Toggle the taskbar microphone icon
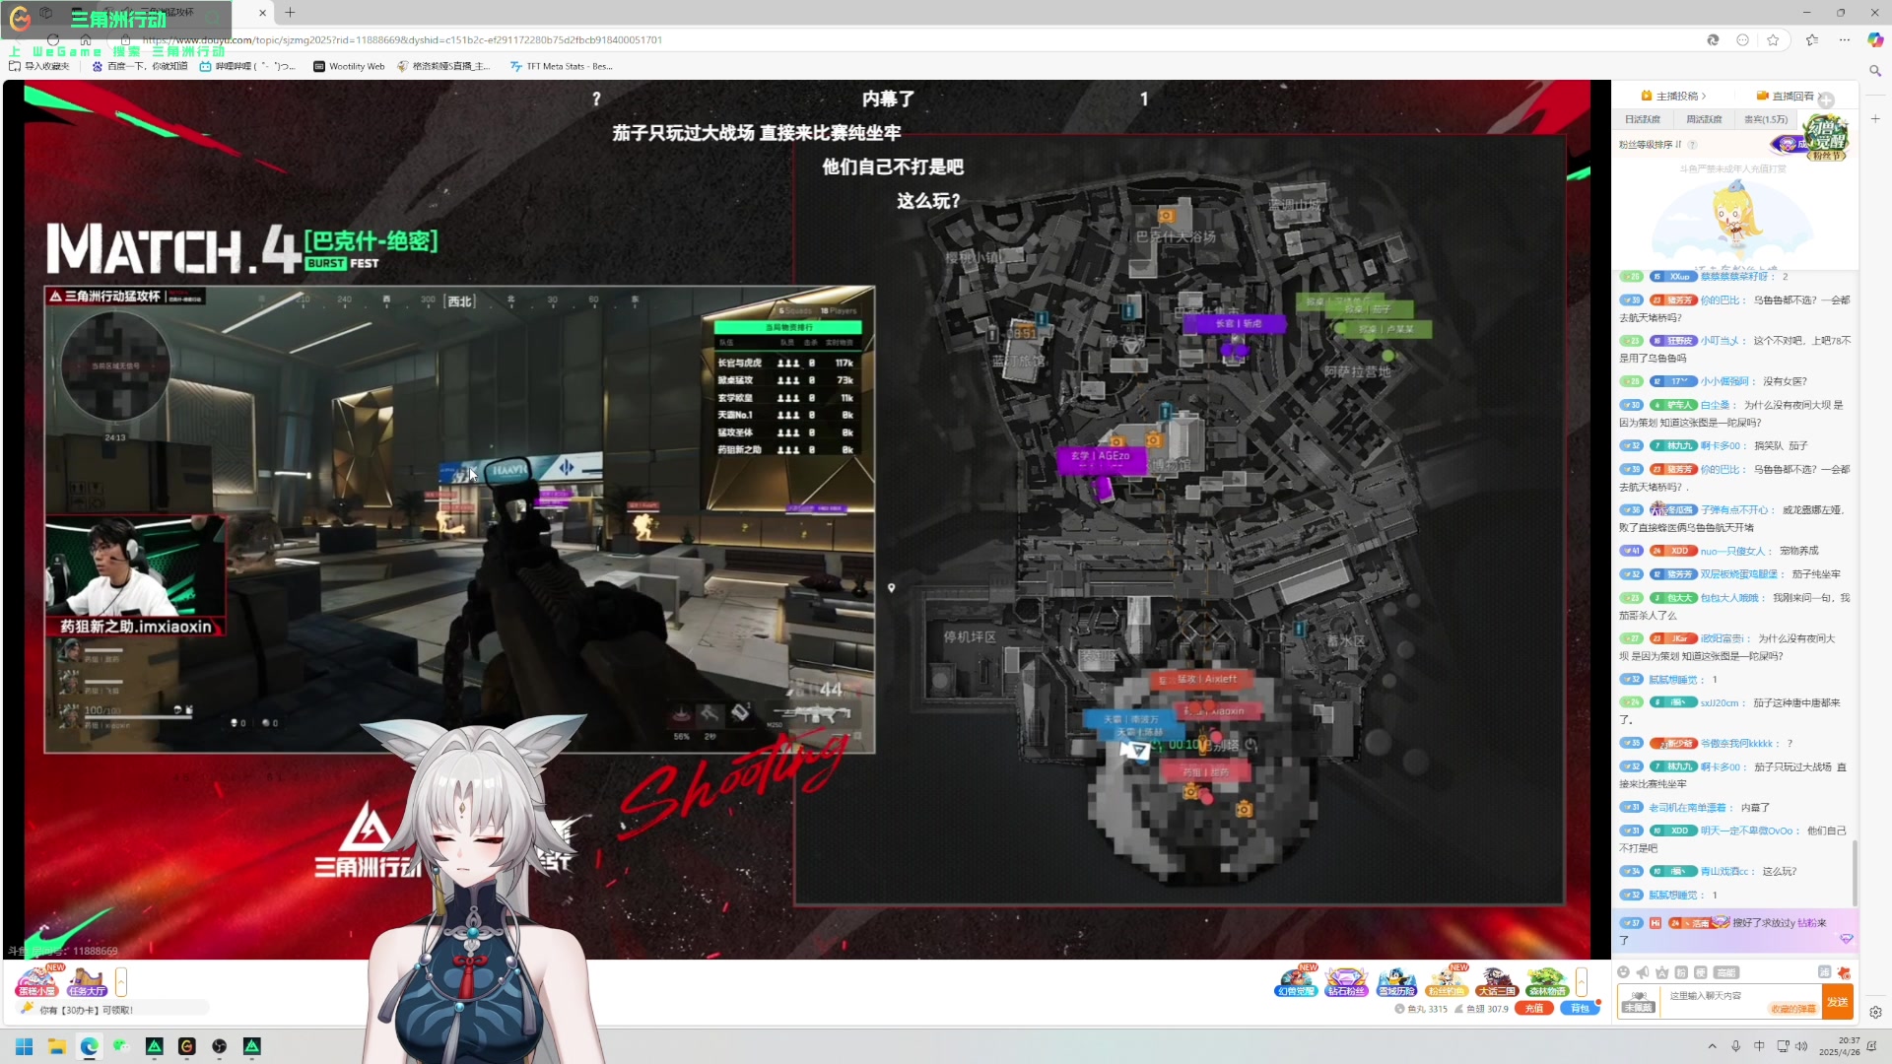This screenshot has width=1892, height=1064. (1736, 1046)
